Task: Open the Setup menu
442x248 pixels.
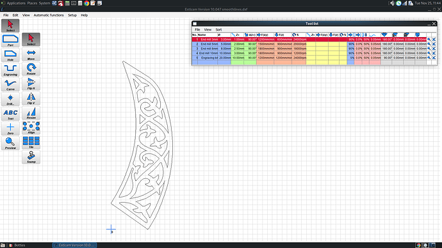Action: click(x=72, y=15)
